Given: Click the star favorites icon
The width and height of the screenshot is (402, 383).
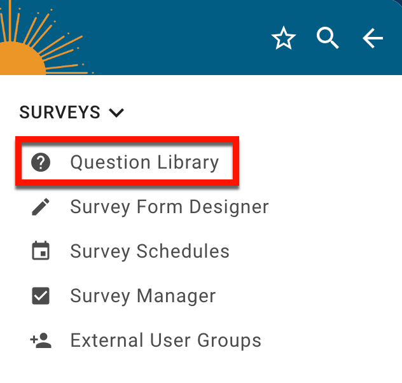Looking at the screenshot, I should pos(284,39).
